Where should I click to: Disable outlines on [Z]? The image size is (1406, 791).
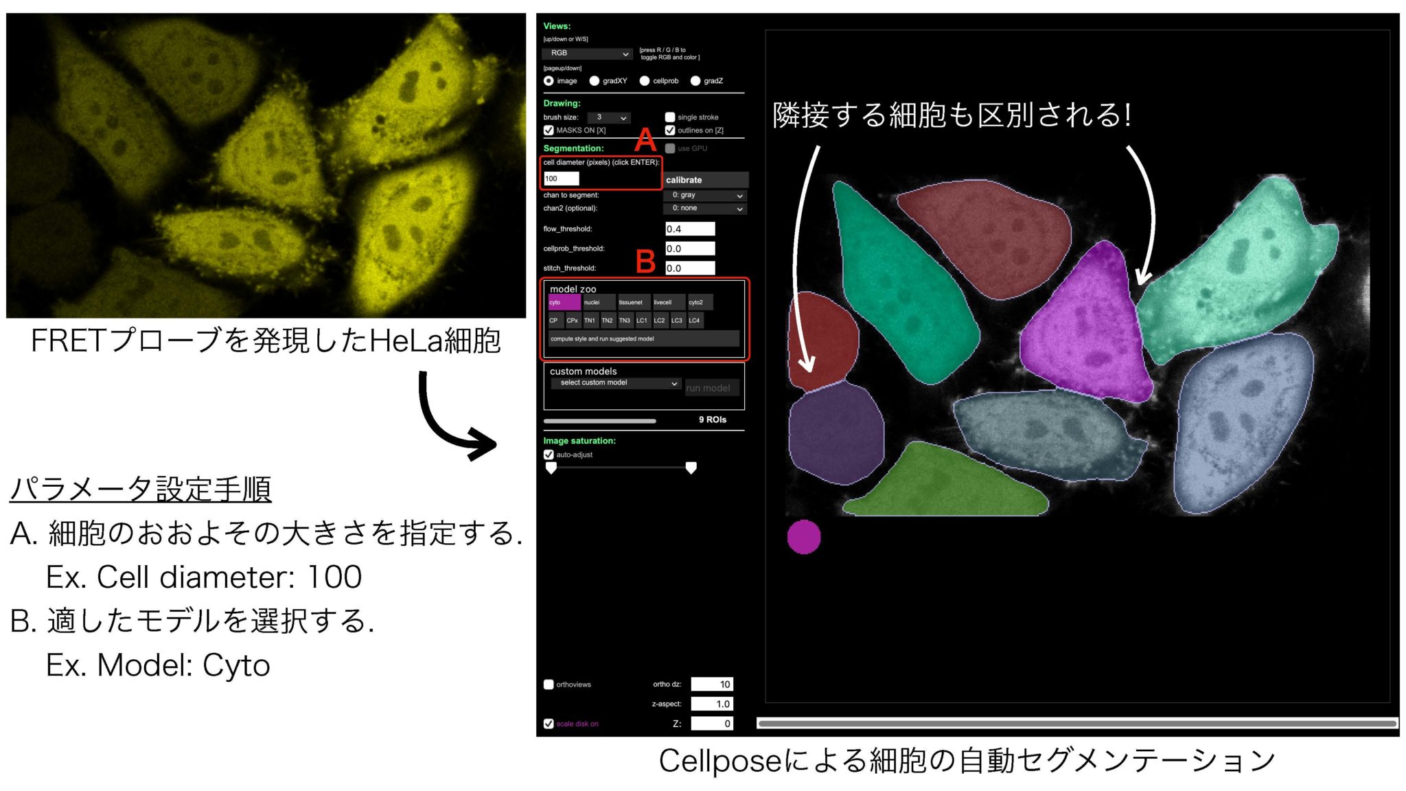pyautogui.click(x=669, y=131)
